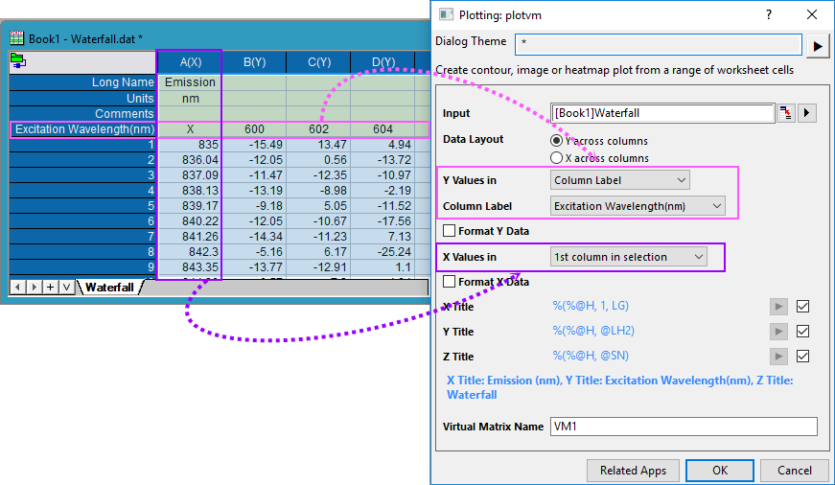Select column header A(X)

point(190,62)
